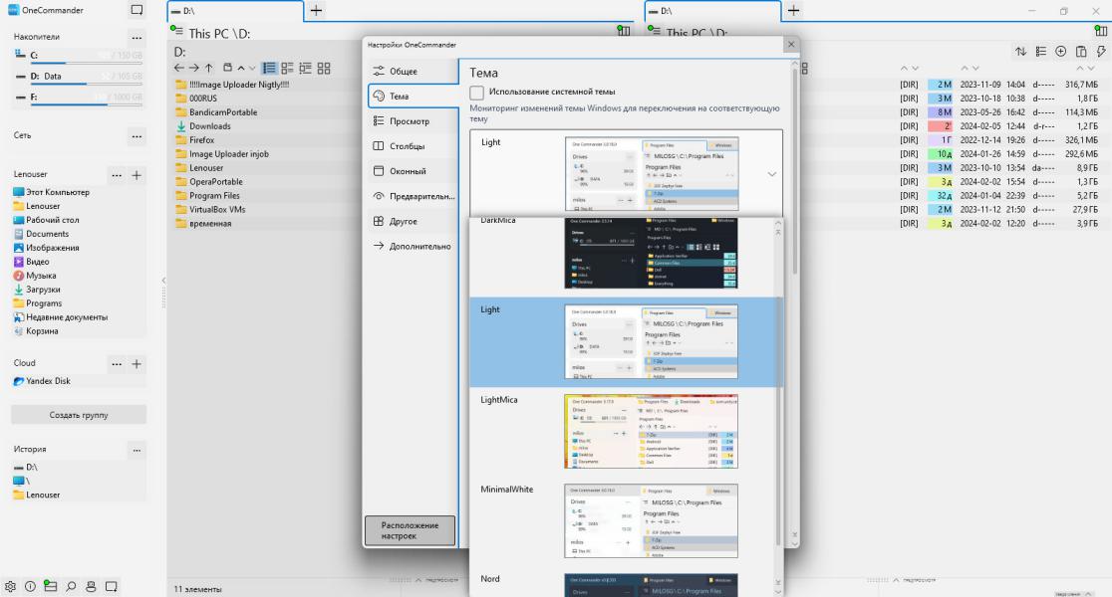
Task: Click the circled plus new-item icon
Action: (x=1061, y=51)
